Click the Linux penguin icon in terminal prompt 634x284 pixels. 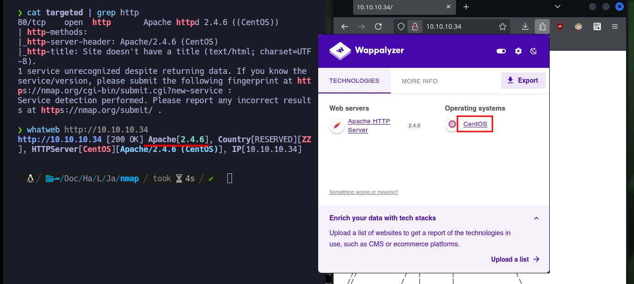(30, 178)
